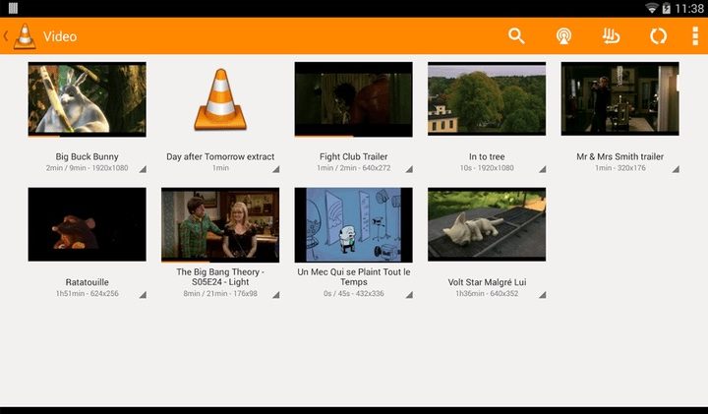Tap the Big Buck Bunny title label
This screenshot has height=414, width=708.
(x=87, y=156)
